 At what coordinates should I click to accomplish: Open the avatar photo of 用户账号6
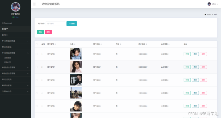[76, 80]
